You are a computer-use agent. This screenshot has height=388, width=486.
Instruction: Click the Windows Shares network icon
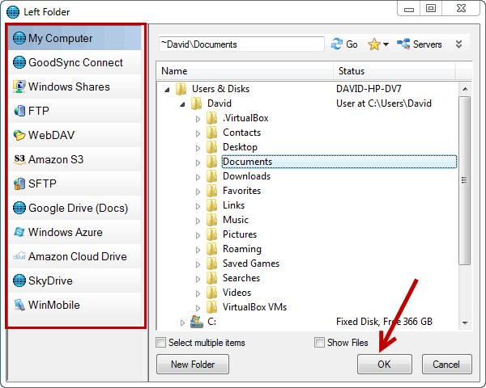19,86
